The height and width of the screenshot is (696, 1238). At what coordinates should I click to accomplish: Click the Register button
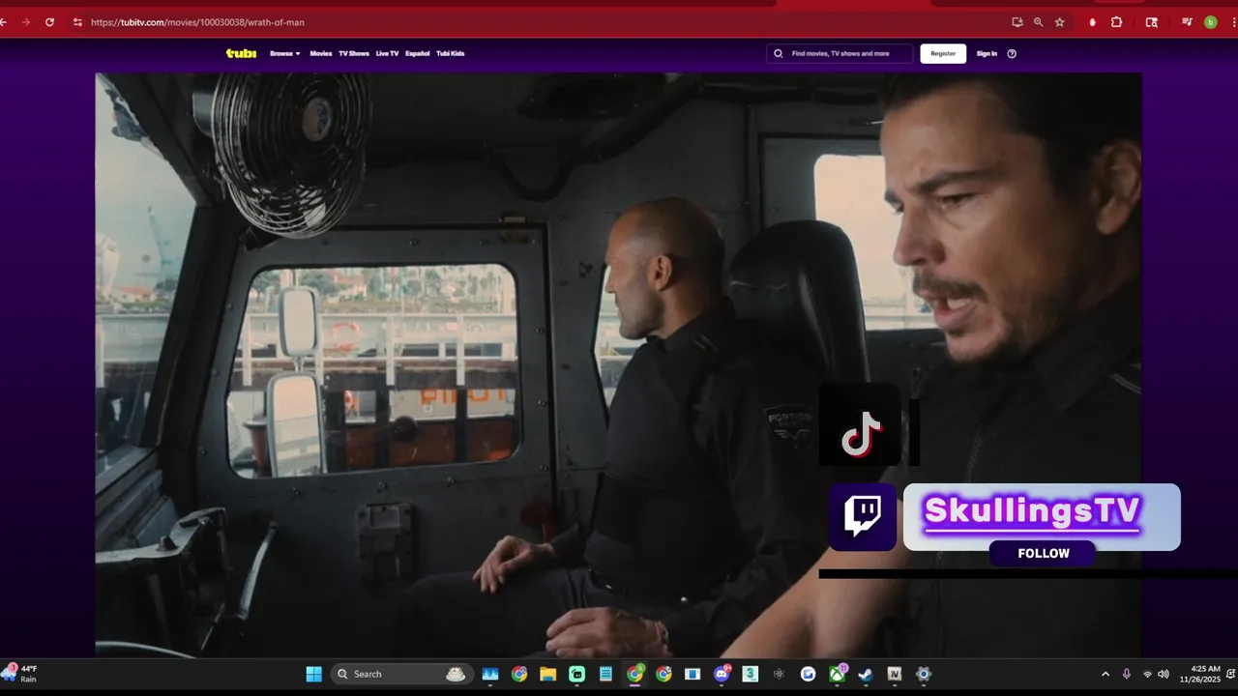coord(943,53)
